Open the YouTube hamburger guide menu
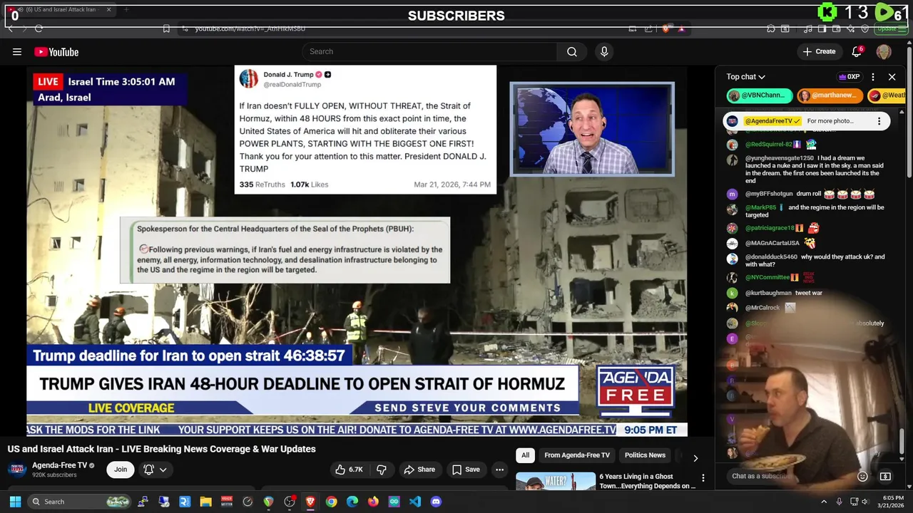Image resolution: width=913 pixels, height=513 pixels. click(17, 51)
